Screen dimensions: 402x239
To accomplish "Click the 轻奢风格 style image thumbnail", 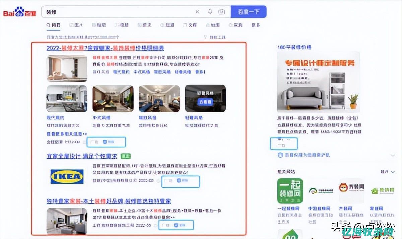I will click(x=205, y=98).
